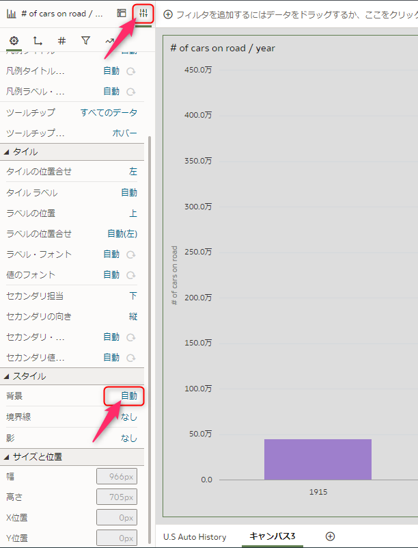Image resolution: width=418 pixels, height=548 pixels.
Task: Change 影 value なし
Action: pos(129,438)
